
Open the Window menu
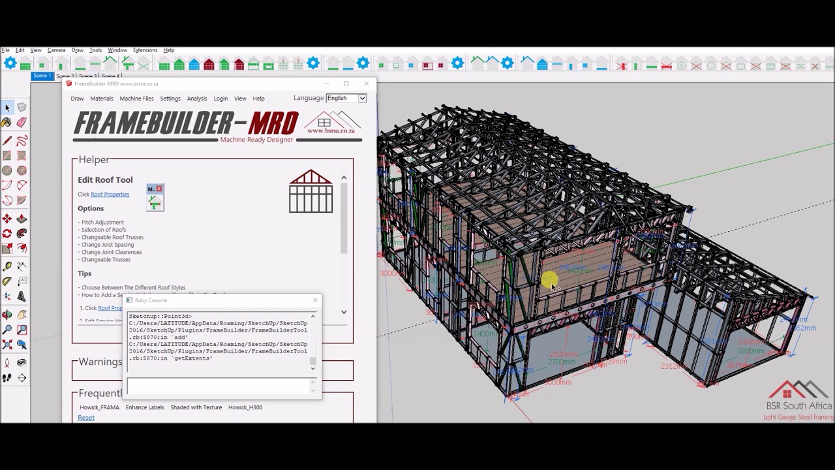(x=117, y=50)
